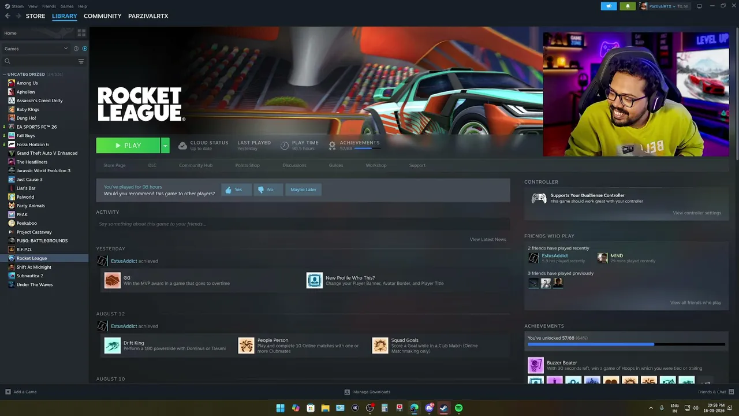Launch Spotify from the taskbar
The width and height of the screenshot is (739, 416).
pyautogui.click(x=458, y=408)
